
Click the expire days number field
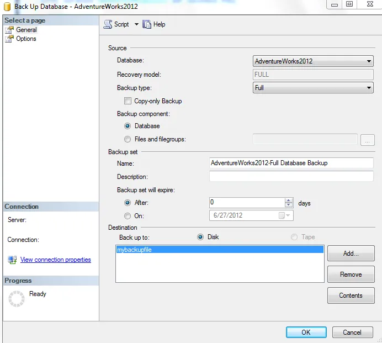[x=247, y=202]
